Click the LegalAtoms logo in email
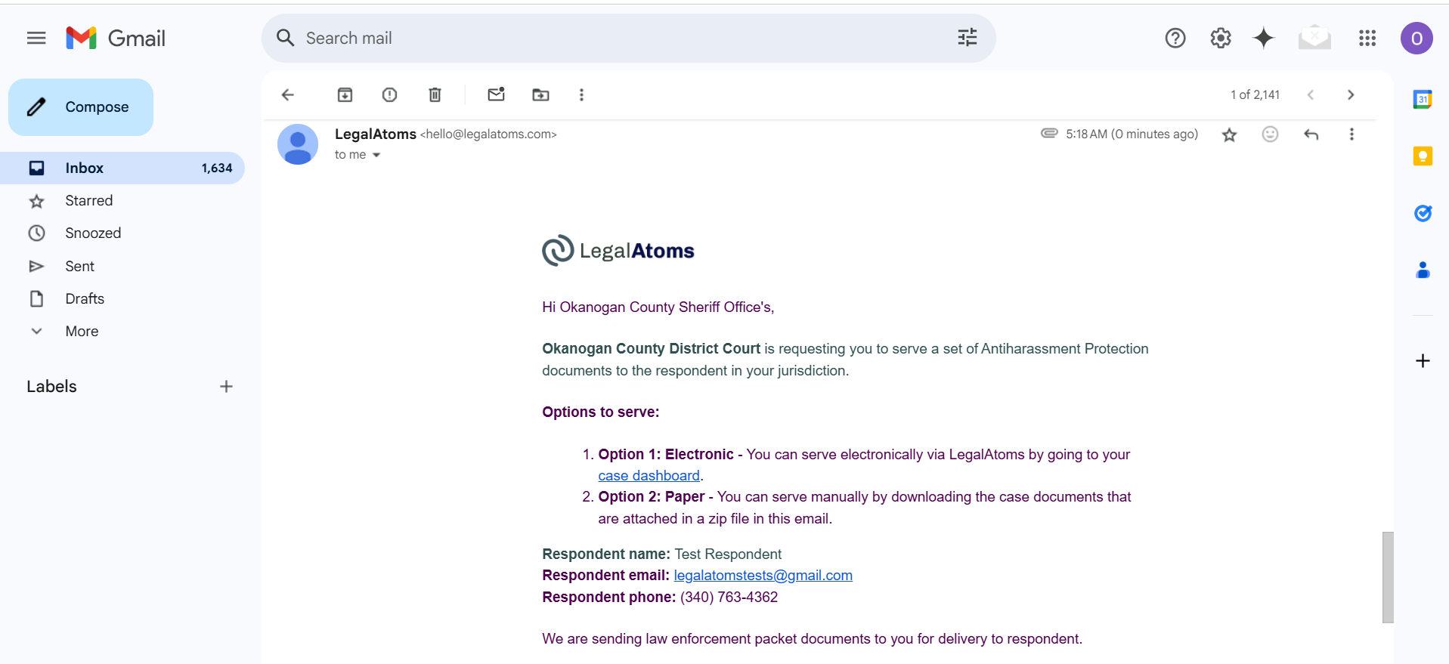The image size is (1449, 664). [x=618, y=251]
